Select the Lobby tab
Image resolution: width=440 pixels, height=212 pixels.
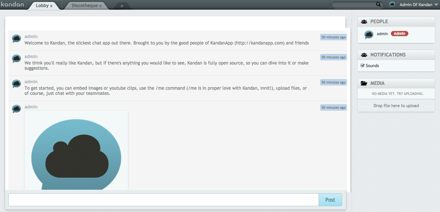(x=43, y=5)
